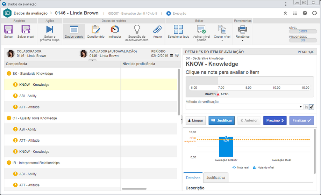
Task: Open Relatórios dropdown arrow
Action: [x=243, y=40]
